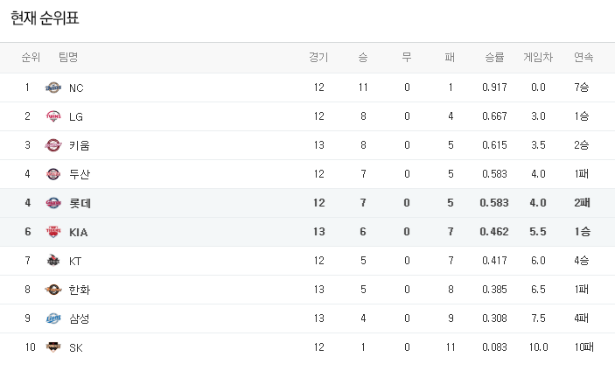Open the NC team name link
The height and width of the screenshot is (371, 615).
[76, 87]
